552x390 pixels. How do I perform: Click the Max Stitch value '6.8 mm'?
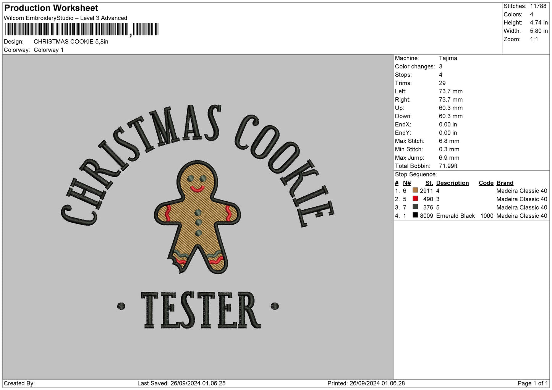click(449, 141)
